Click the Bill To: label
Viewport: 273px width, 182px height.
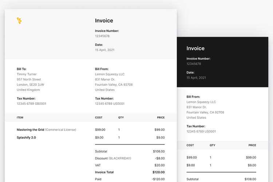coord(21,69)
